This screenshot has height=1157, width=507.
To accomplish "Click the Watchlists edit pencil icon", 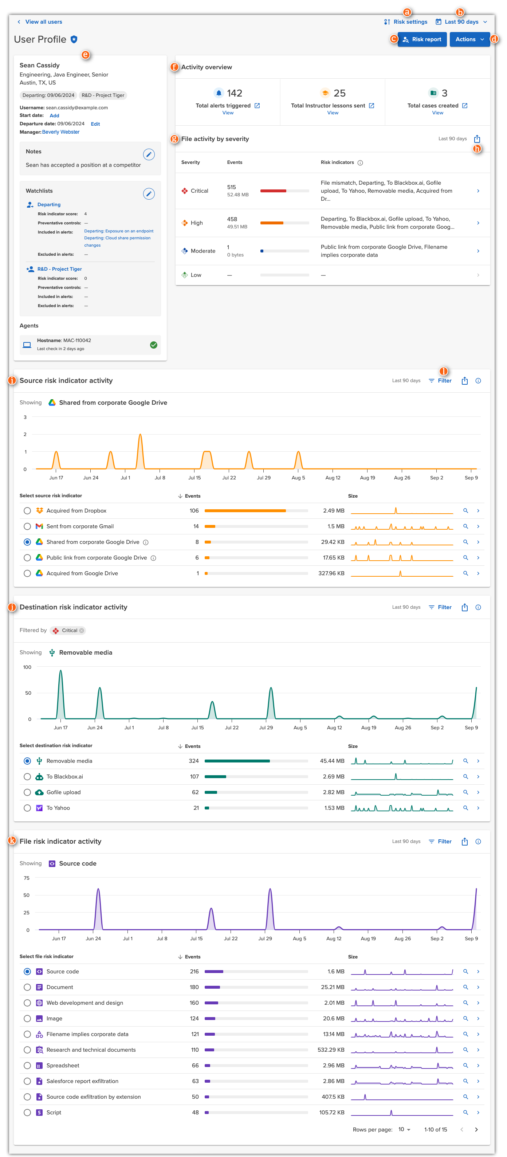I will [149, 193].
